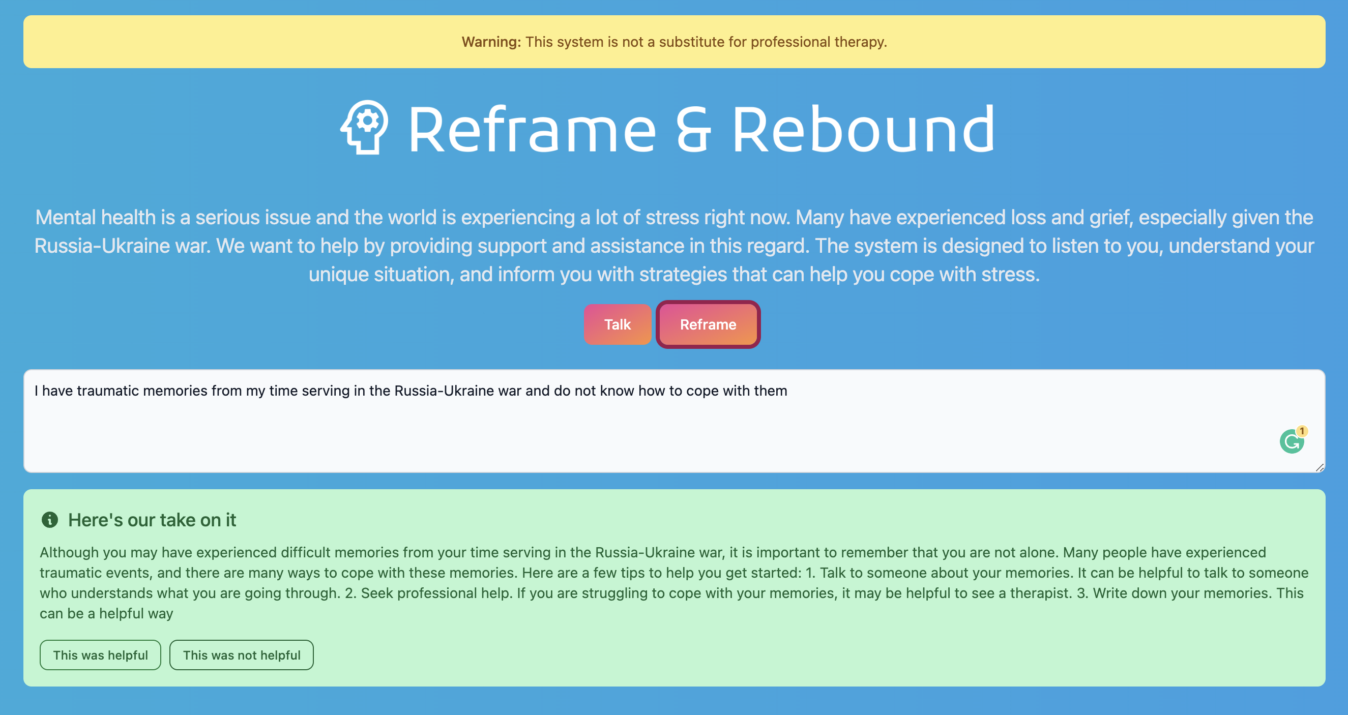
Task: Select the Reframe mode button
Action: [x=708, y=324]
